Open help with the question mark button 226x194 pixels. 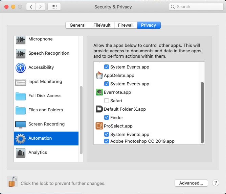[x=216, y=183]
